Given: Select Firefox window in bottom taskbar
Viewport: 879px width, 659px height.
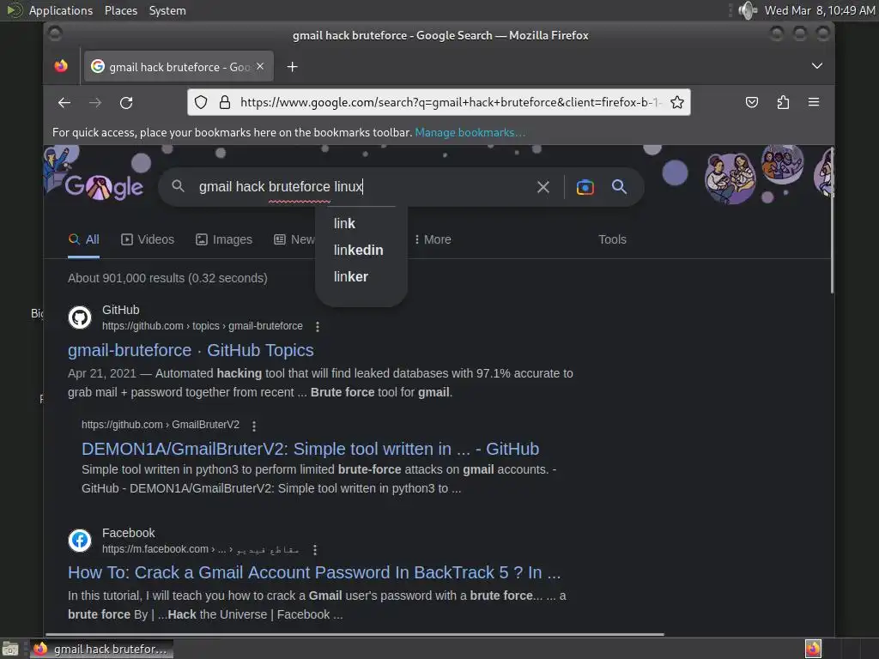Looking at the screenshot, I should coord(101,649).
